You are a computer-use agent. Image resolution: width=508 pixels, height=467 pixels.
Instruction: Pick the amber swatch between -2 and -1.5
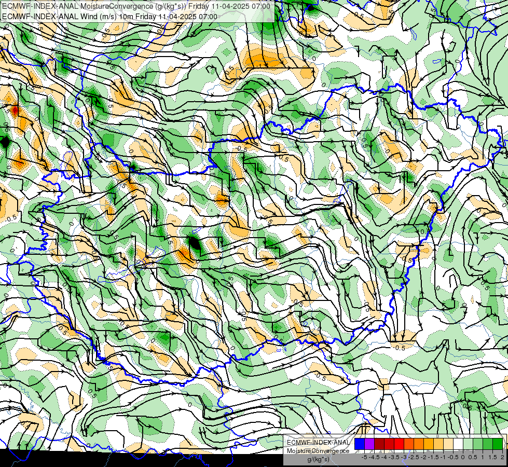click(x=428, y=444)
